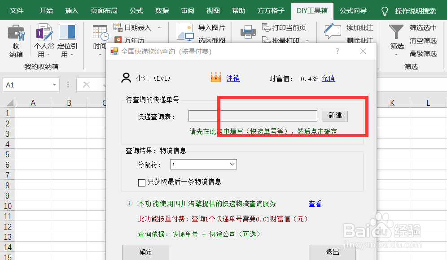The height and width of the screenshot is (260, 447).
Task: Confirm with the 确定 button
Action: tap(145, 252)
